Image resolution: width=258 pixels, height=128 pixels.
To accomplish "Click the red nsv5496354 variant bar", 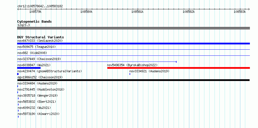I will pyautogui.click(x=179, y=68).
